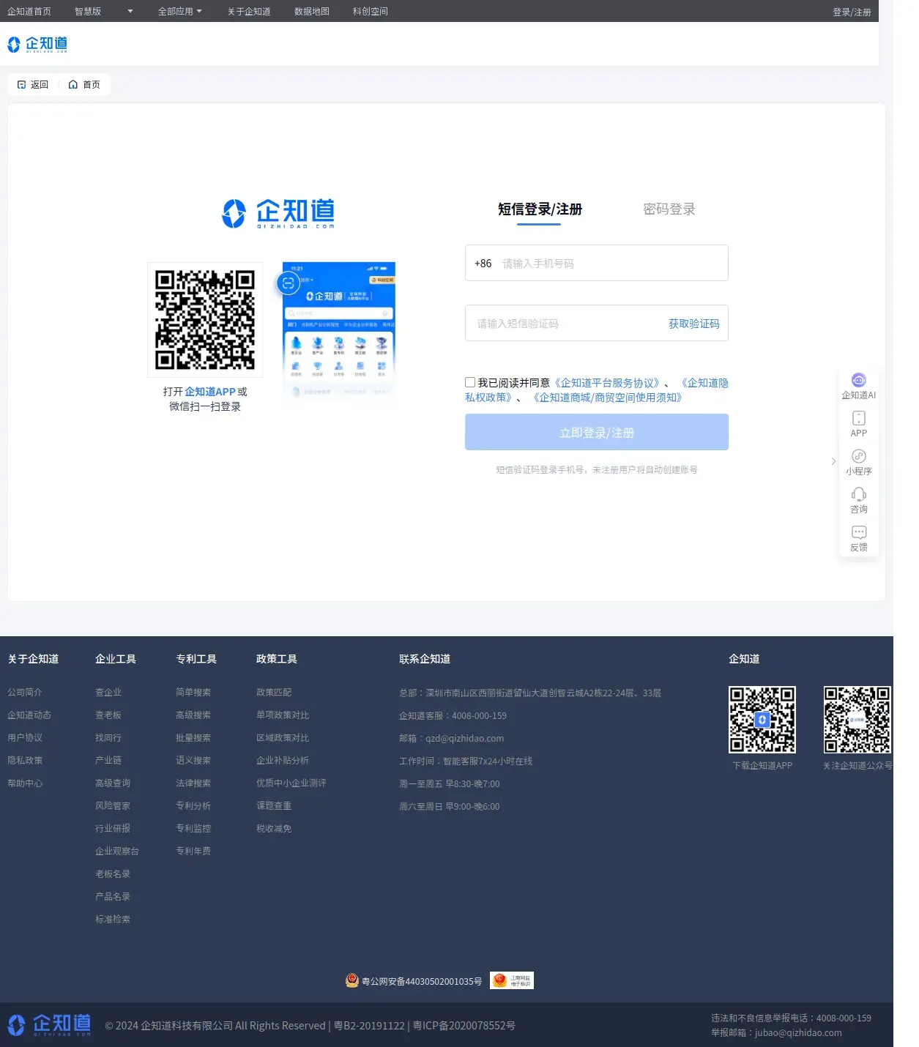Open 查企业 under 企业工具
The height and width of the screenshot is (1047, 919).
click(108, 692)
